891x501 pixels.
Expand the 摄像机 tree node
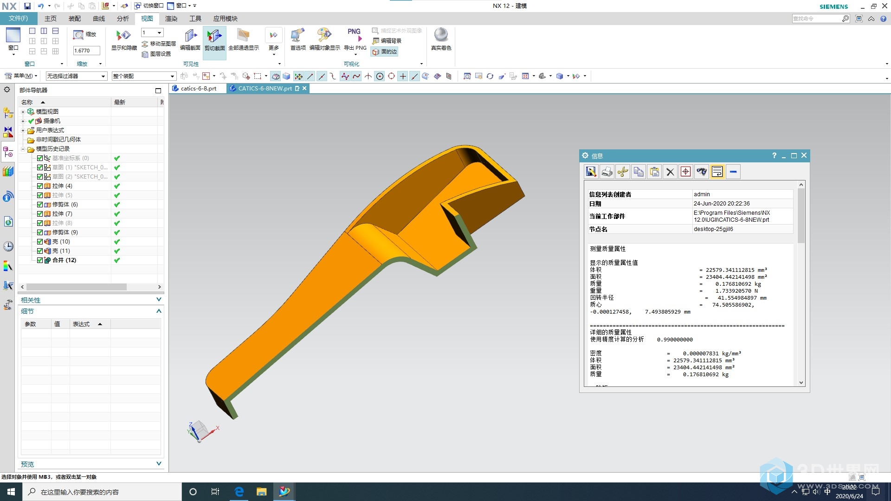click(23, 121)
